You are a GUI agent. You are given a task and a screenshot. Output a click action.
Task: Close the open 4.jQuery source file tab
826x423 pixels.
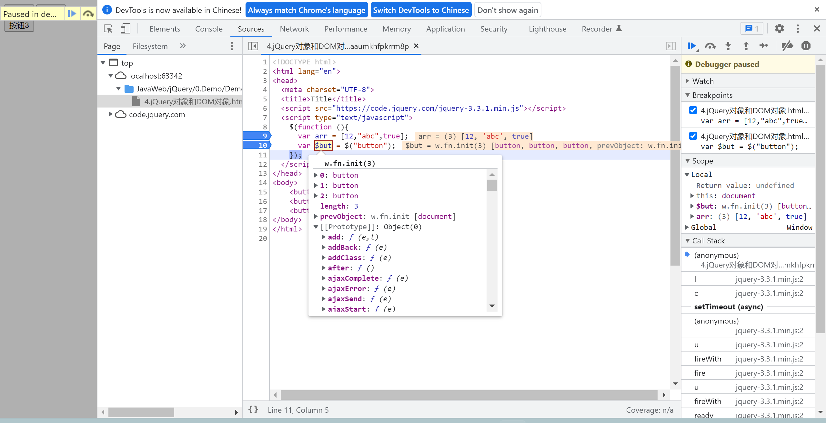[417, 46]
